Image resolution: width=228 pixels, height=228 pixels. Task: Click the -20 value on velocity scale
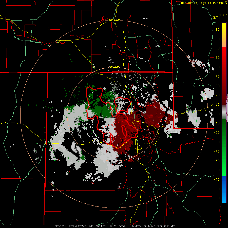click(x=217, y=133)
